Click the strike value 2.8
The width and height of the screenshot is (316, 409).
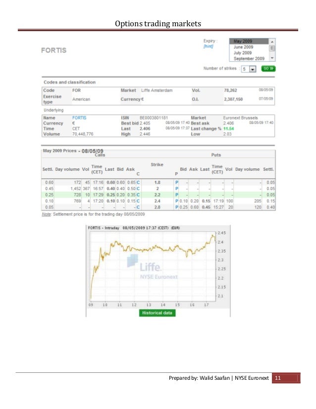[x=158, y=207]
